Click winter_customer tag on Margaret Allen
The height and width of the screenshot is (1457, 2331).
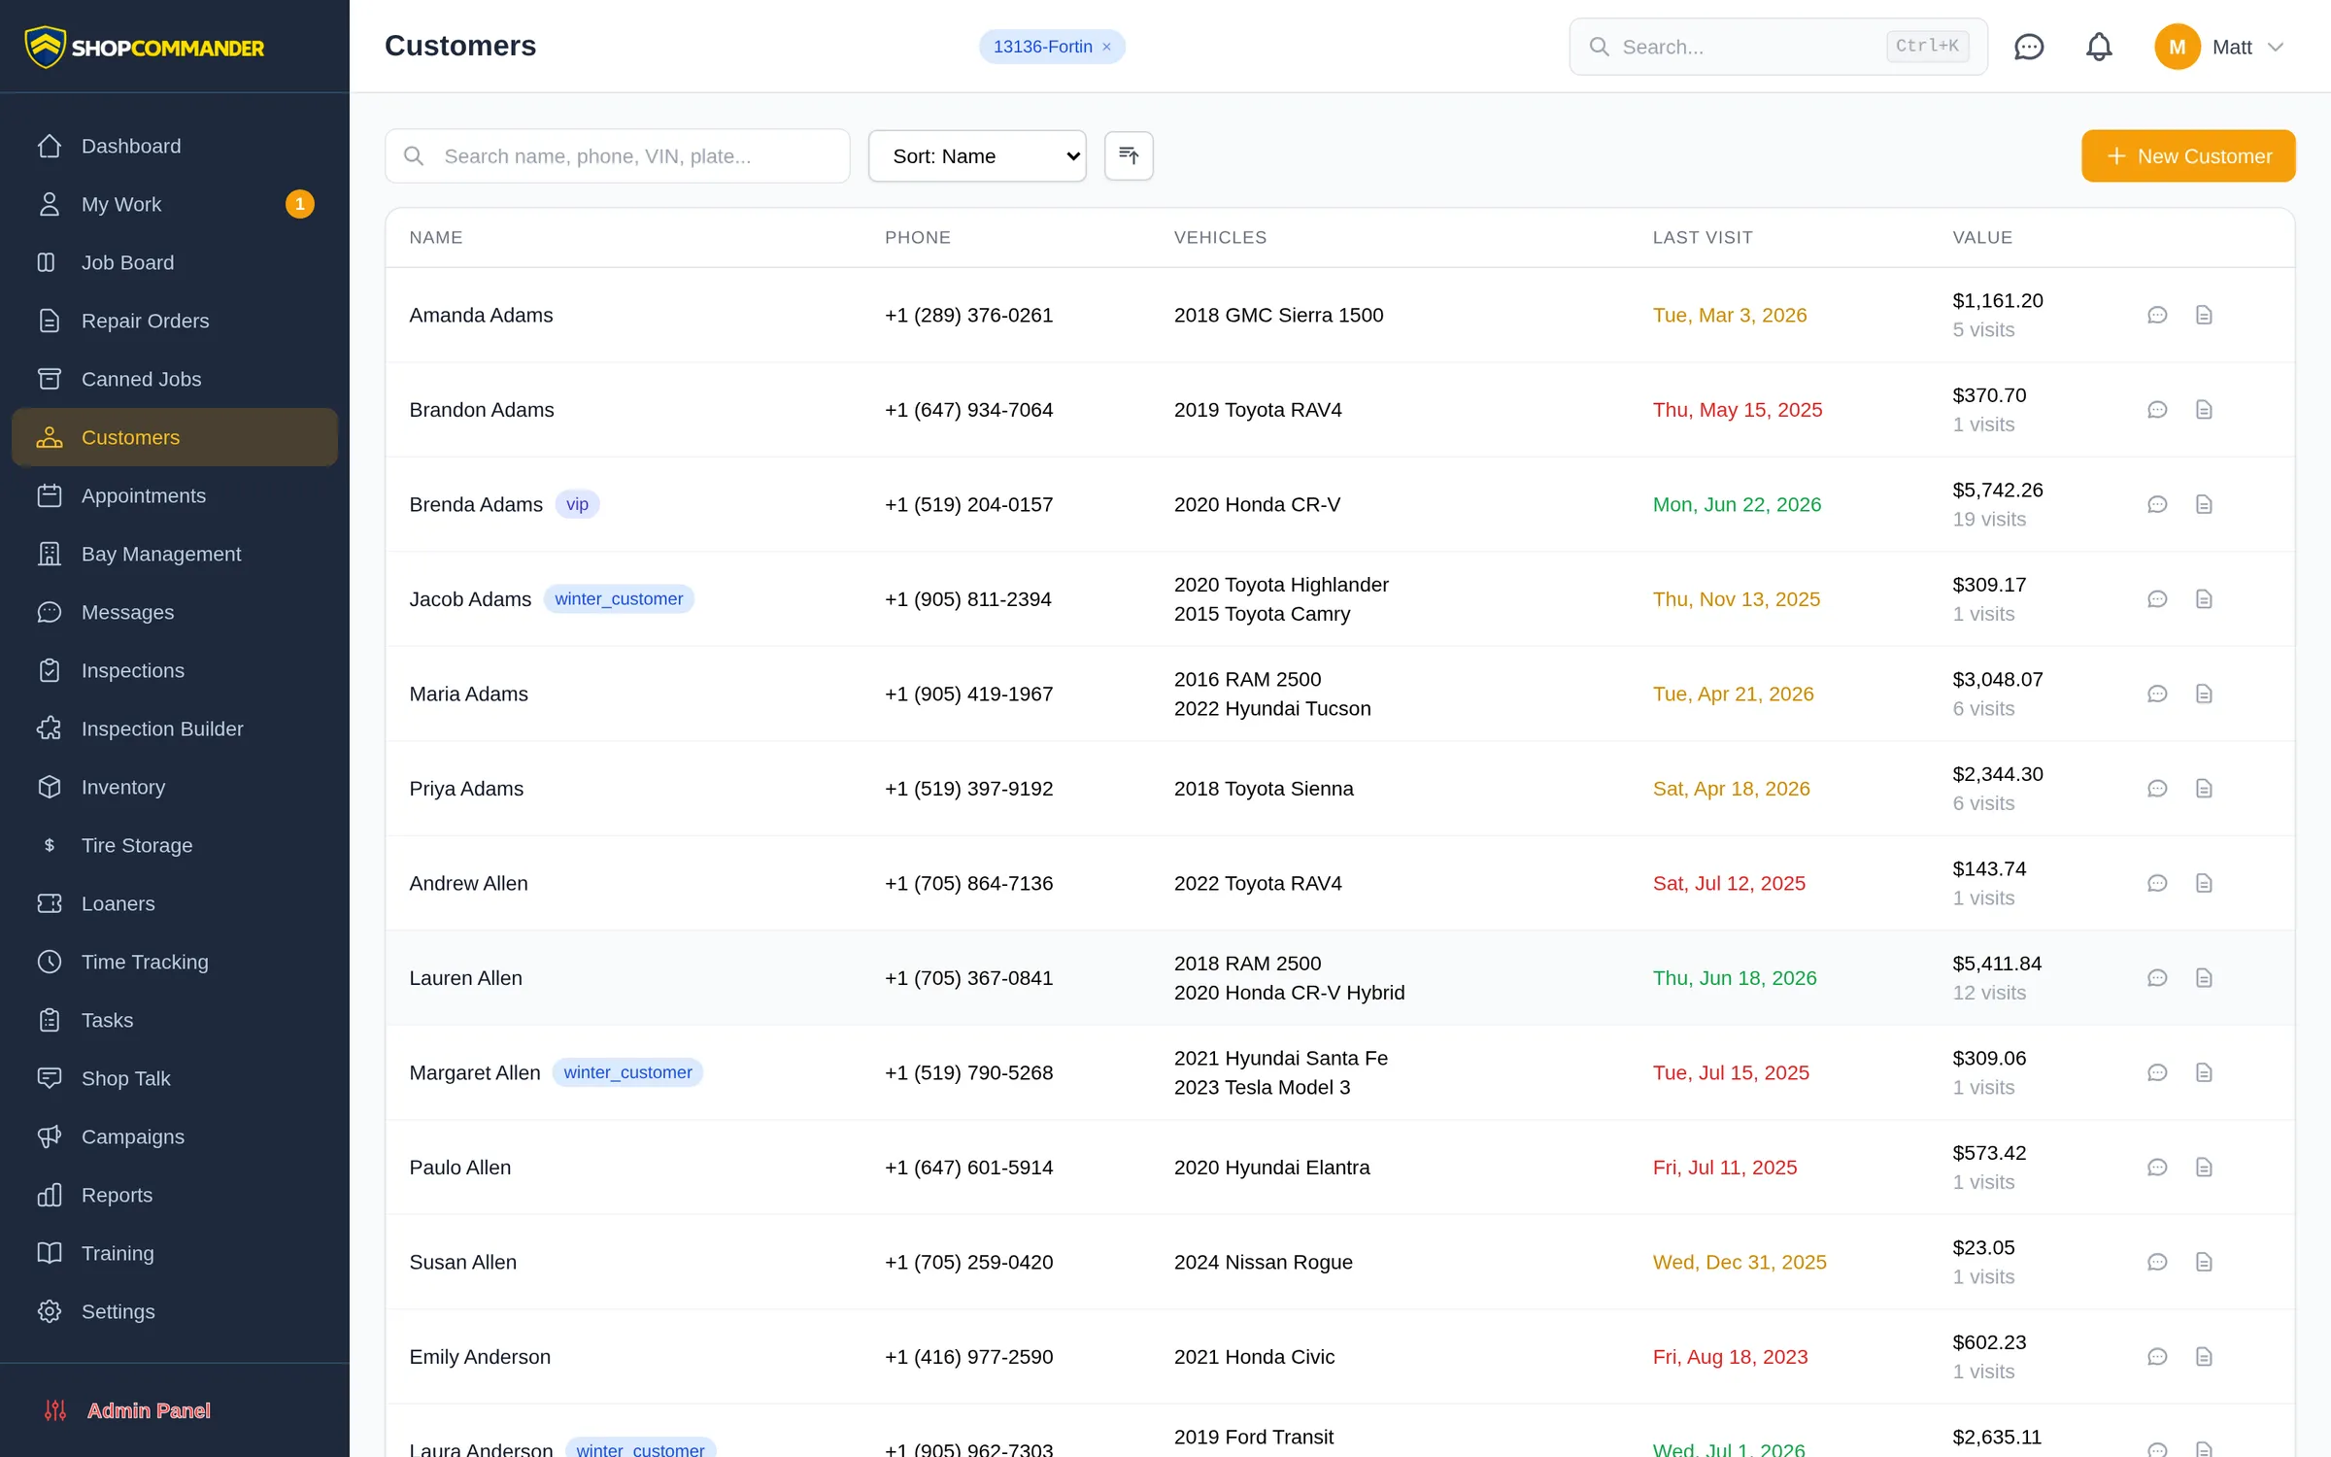coord(627,1072)
